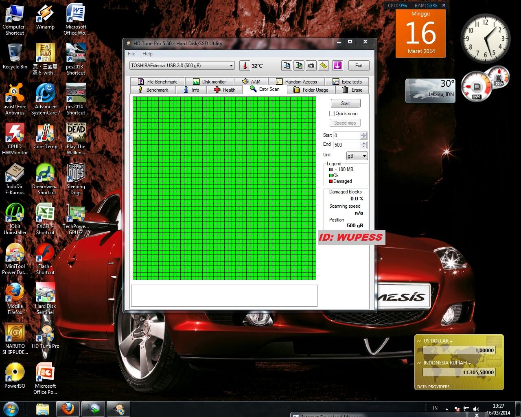
Task: Switch to the Folder Usage tab
Action: pyautogui.click(x=311, y=90)
